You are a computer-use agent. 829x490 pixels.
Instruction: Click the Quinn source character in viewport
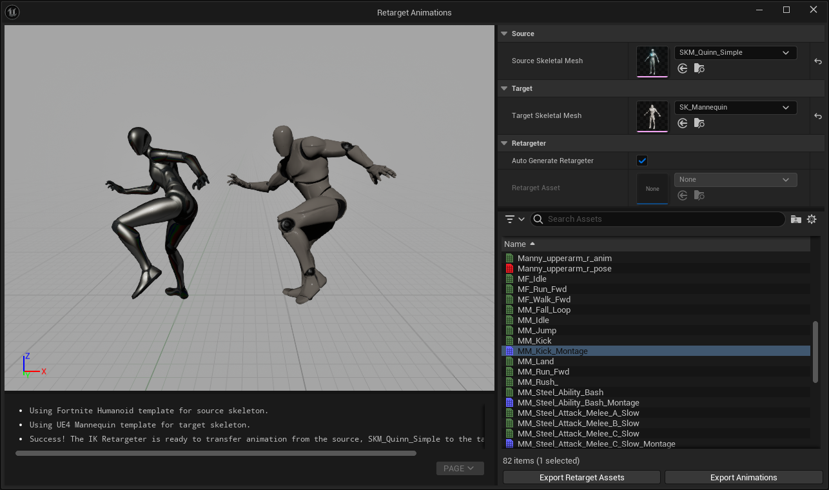pyautogui.click(x=158, y=213)
